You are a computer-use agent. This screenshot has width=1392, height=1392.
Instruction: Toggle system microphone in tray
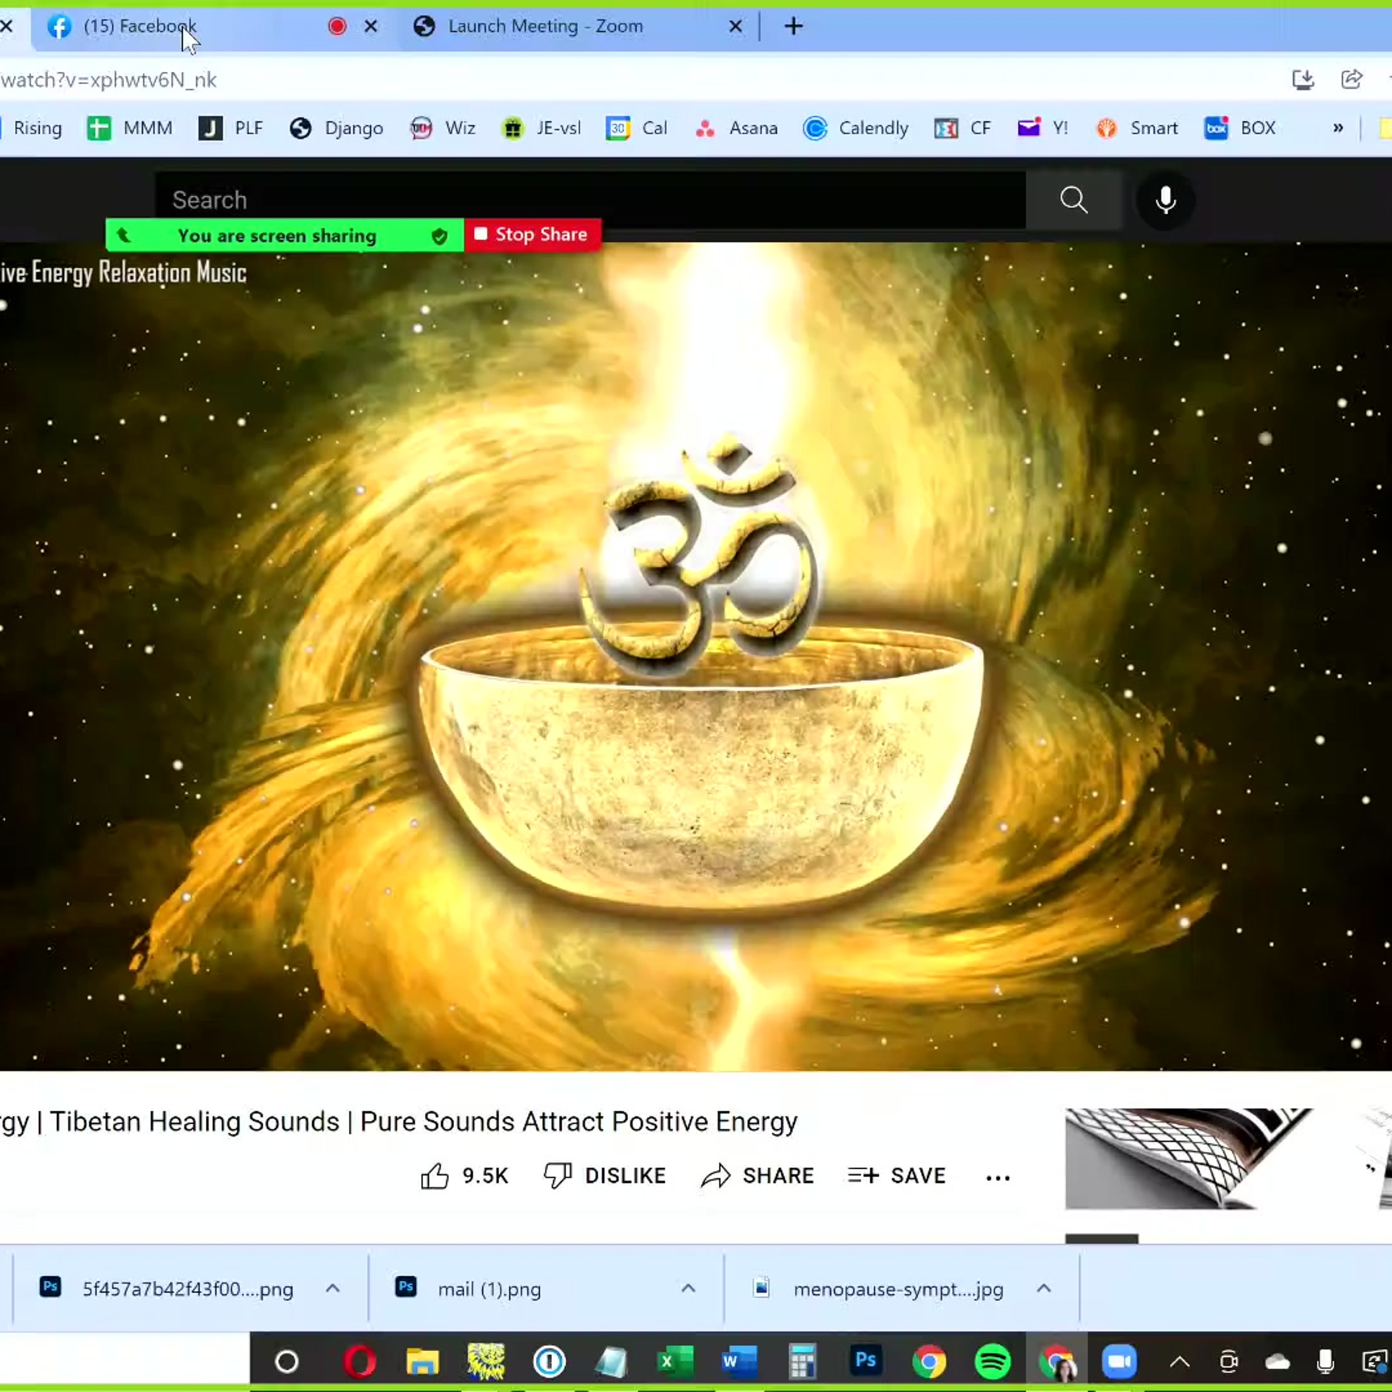tap(1324, 1361)
